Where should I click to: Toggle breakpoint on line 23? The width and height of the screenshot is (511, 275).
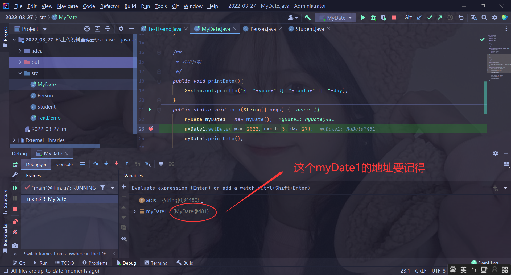coord(151,128)
